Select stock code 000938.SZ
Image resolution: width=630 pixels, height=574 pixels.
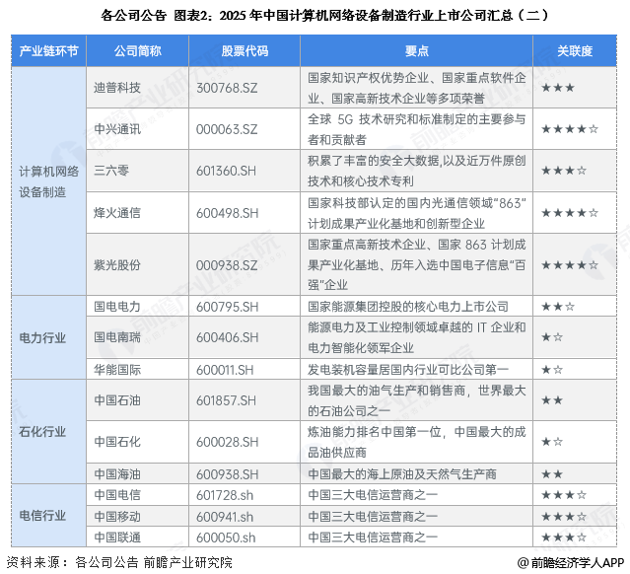227,265
